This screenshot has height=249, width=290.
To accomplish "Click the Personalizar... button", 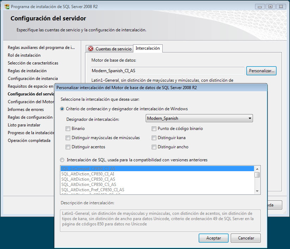I will click(x=261, y=71).
